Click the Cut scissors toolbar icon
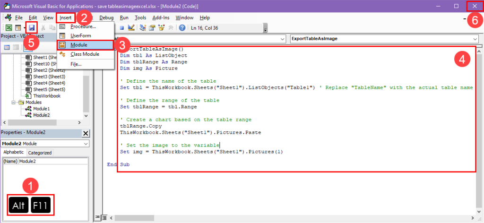This screenshot has height=223, width=484. [43, 28]
